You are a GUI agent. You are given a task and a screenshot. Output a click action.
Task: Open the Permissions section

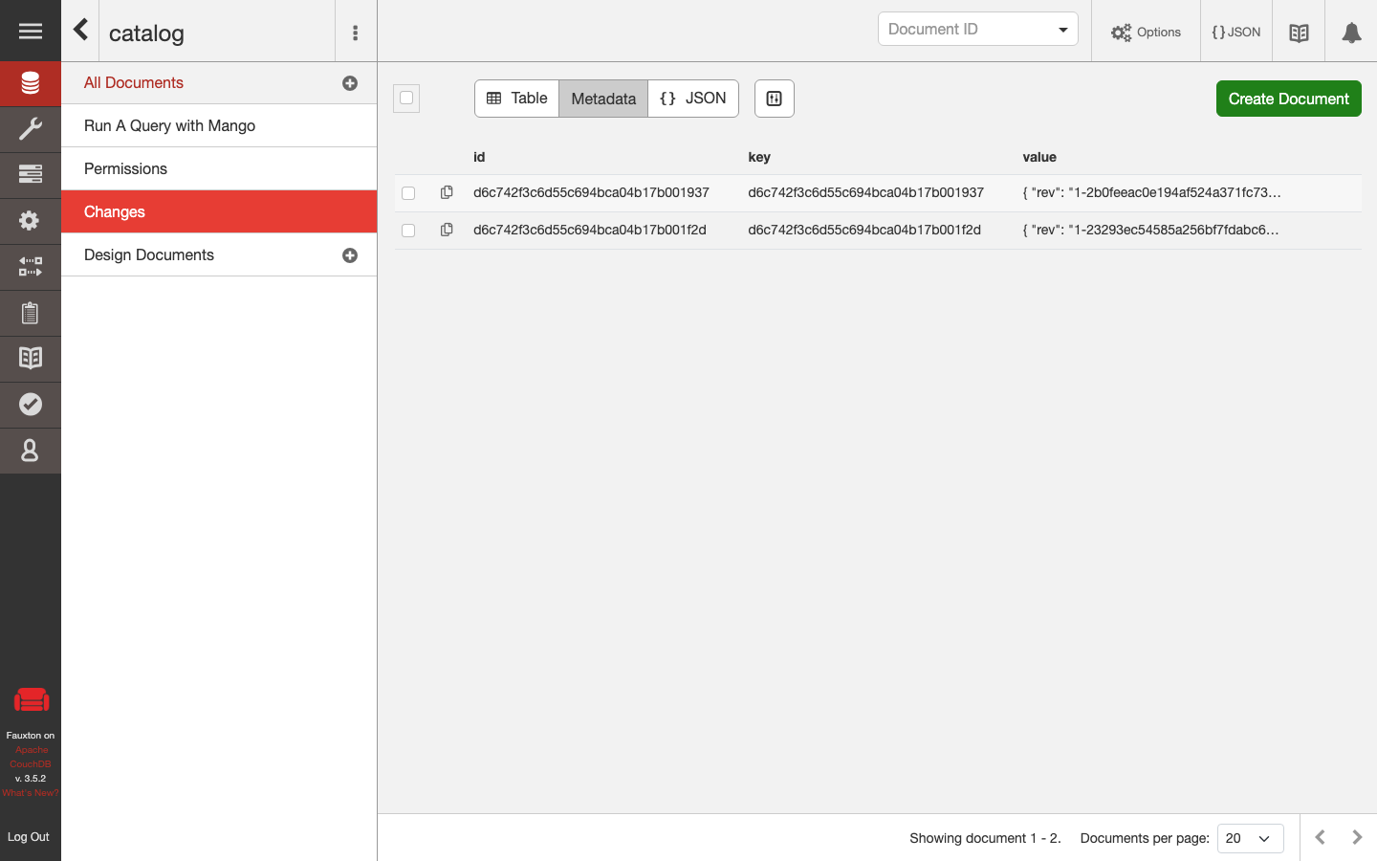pos(219,168)
